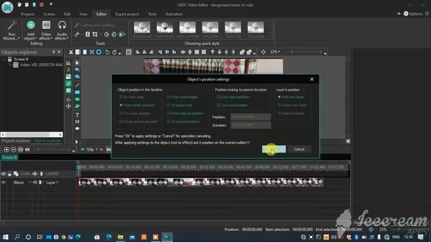Screen dimensions: 431x242
Task: Click the highlighted OK button in dialog
Action: [x=274, y=149]
